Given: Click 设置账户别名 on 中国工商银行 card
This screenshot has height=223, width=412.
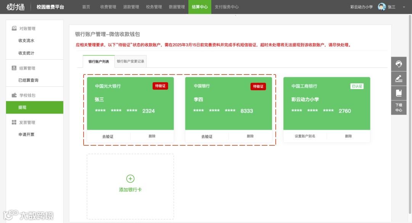Looking at the screenshot, I should pos(305,136).
